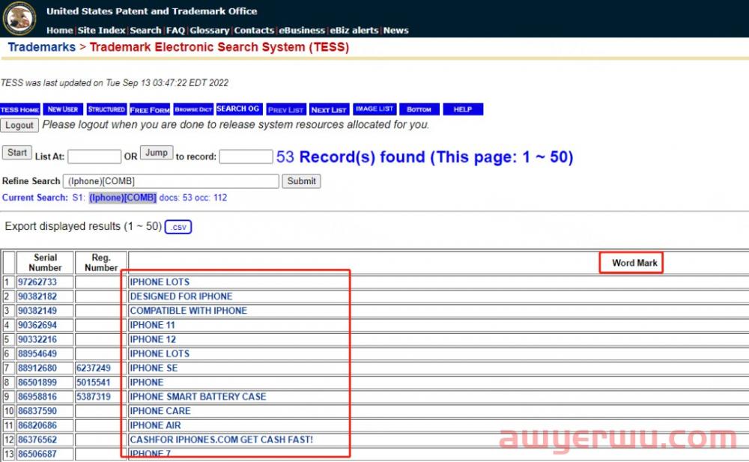The image size is (749, 462).
Task: Open the Structured search form button
Action: [106, 109]
